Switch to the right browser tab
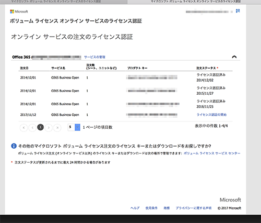This screenshot has height=223, width=261. point(194,2)
